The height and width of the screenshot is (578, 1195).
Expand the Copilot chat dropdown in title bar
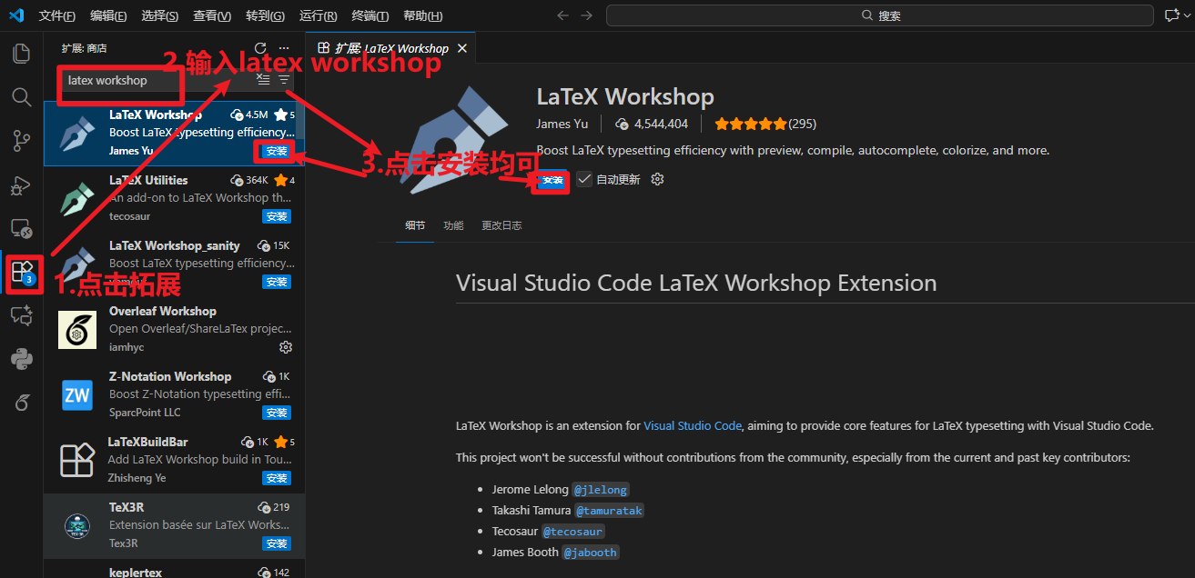coord(1189,15)
